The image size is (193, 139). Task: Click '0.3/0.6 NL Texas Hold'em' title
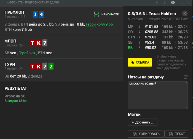(152, 14)
